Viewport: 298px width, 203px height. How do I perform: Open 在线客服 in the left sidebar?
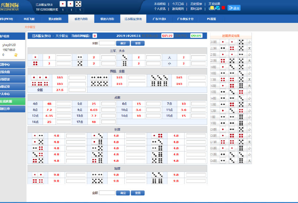[13, 101]
